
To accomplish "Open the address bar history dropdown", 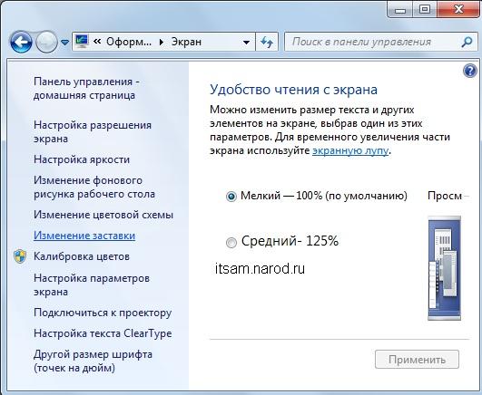I will (x=246, y=42).
